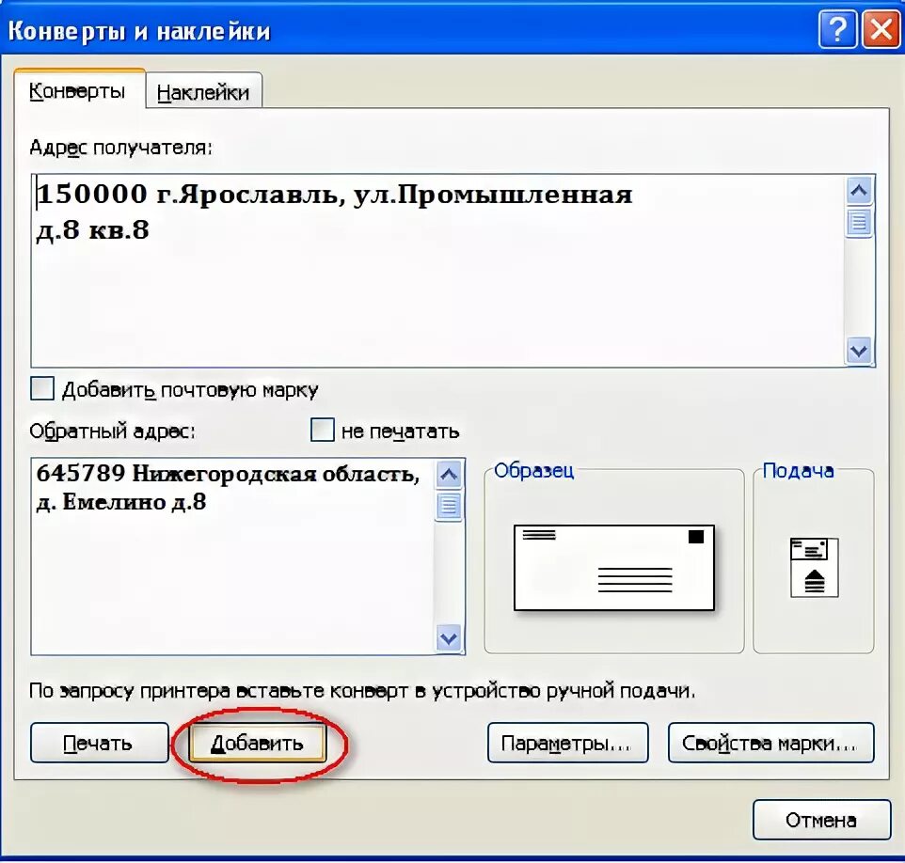Open the Свойства марки settings
Screen dimensions: 905x863
pos(771,742)
